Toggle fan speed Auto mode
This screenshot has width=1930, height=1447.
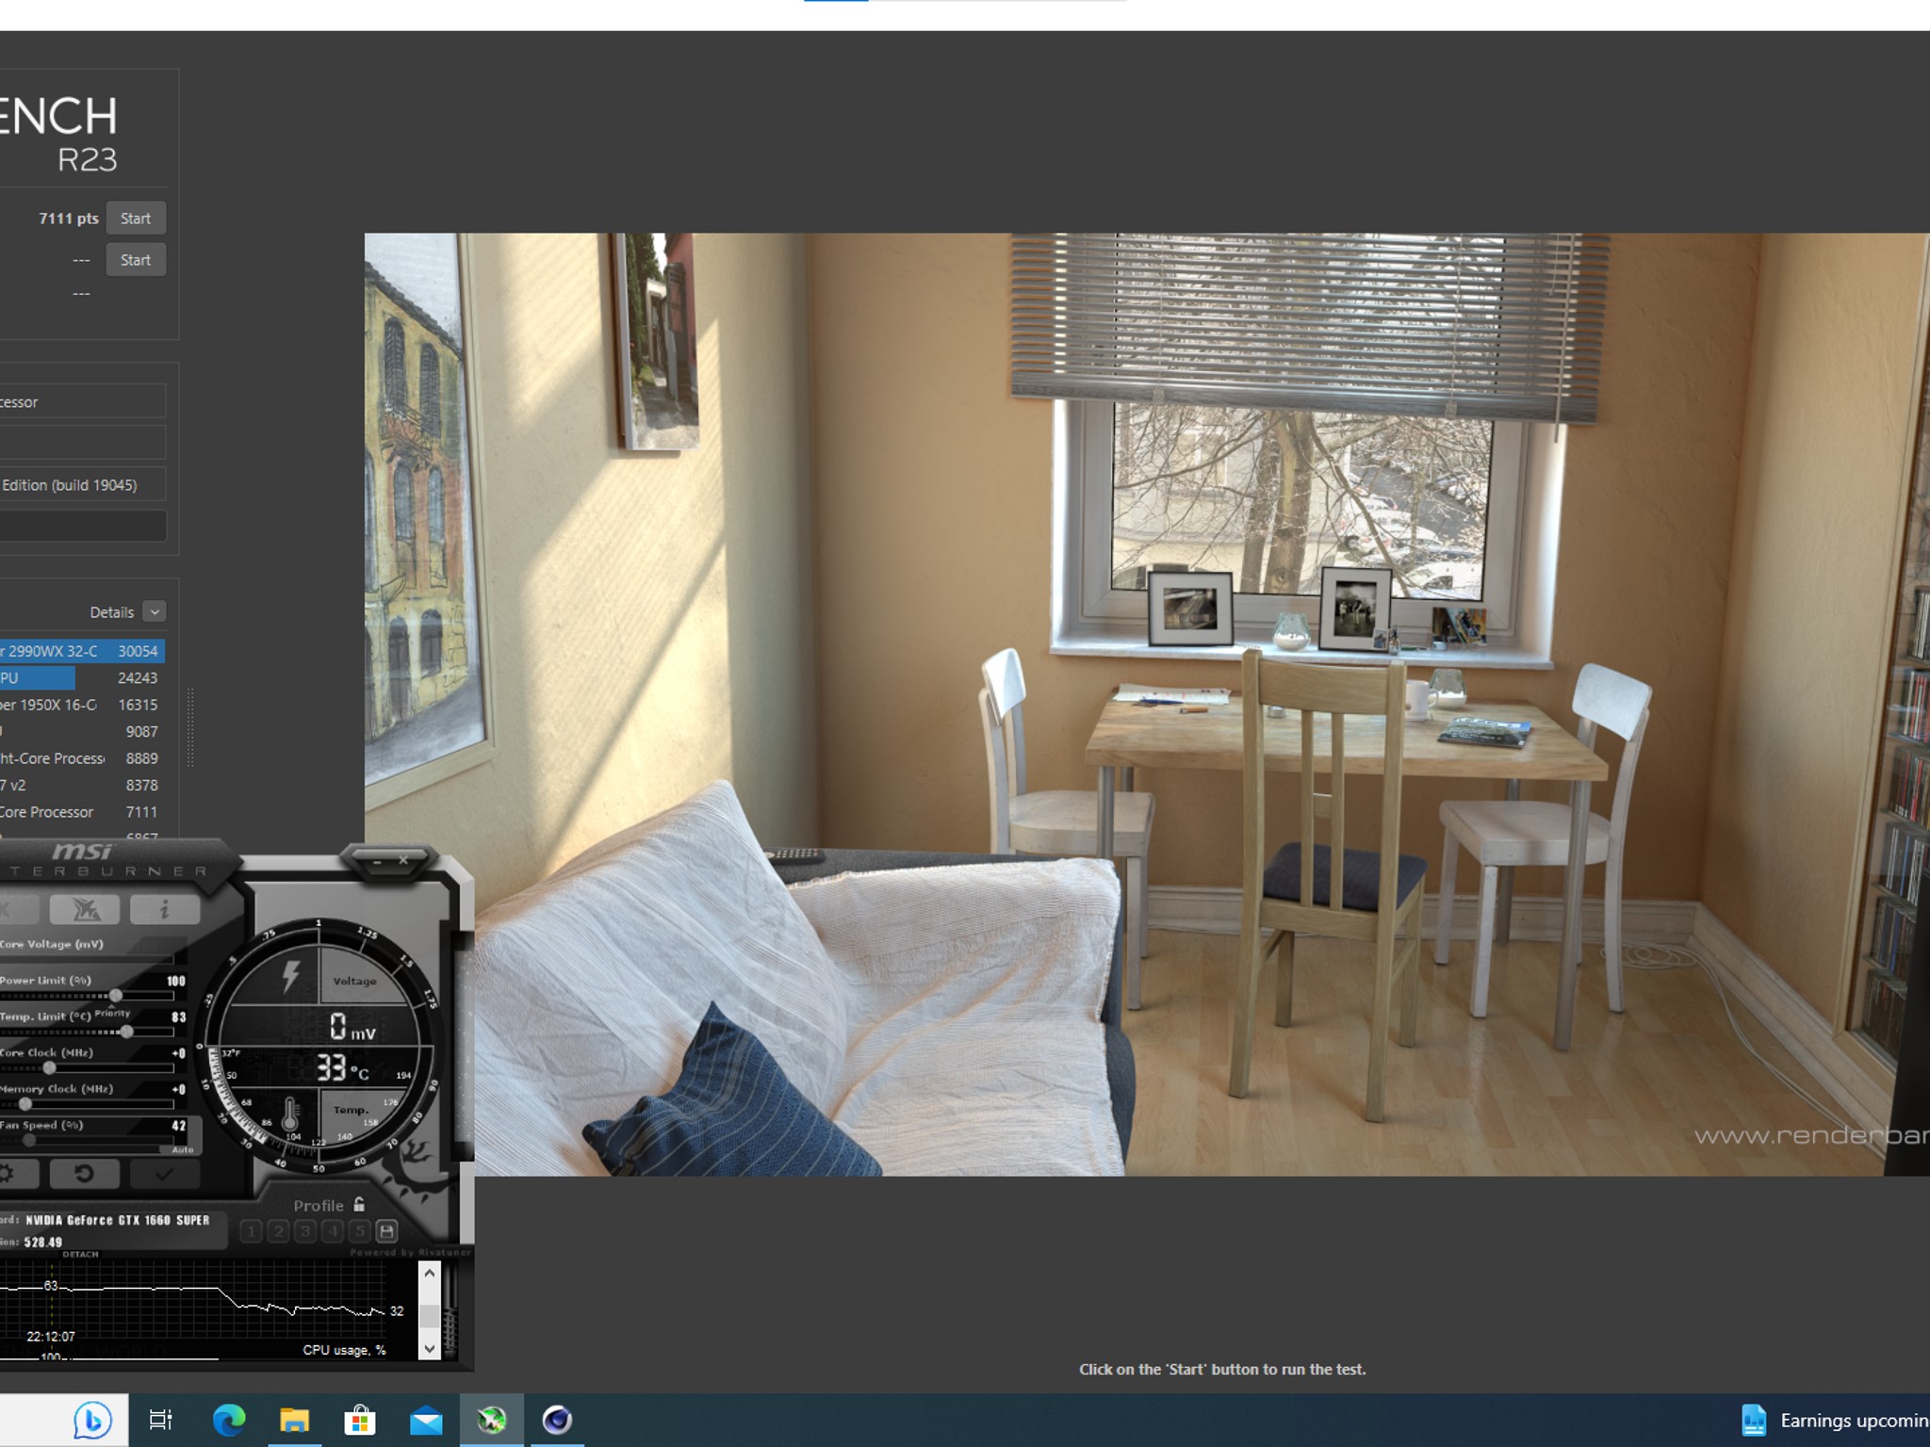(183, 1149)
